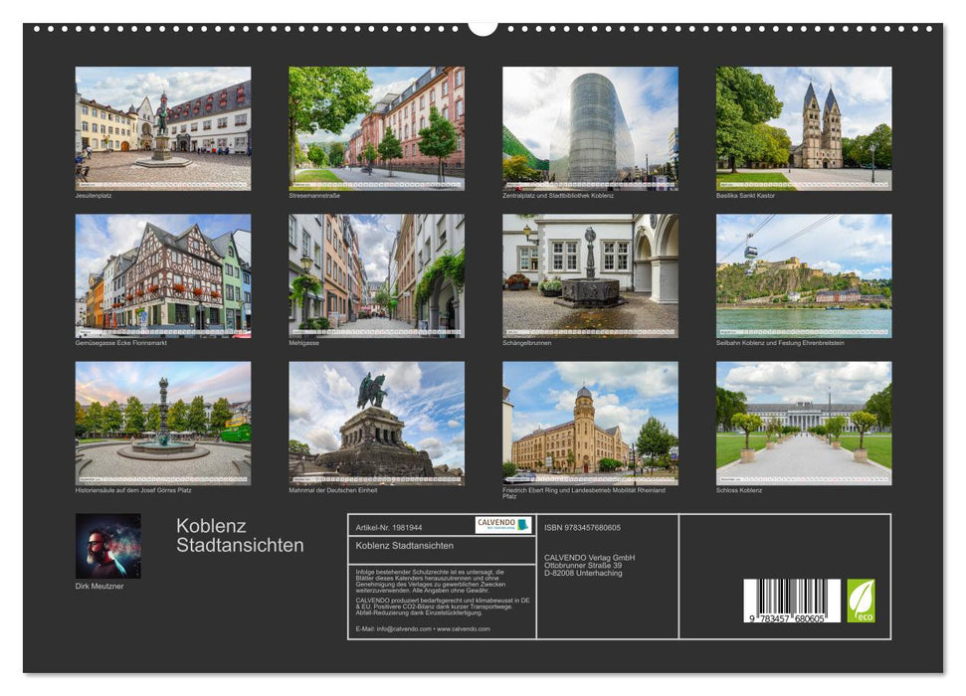Open the Schloss Koblenz photo
The height and width of the screenshot is (696, 966).
pyautogui.click(x=804, y=423)
